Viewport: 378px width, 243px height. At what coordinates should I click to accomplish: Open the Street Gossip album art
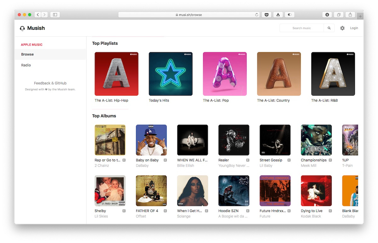[x=275, y=140]
